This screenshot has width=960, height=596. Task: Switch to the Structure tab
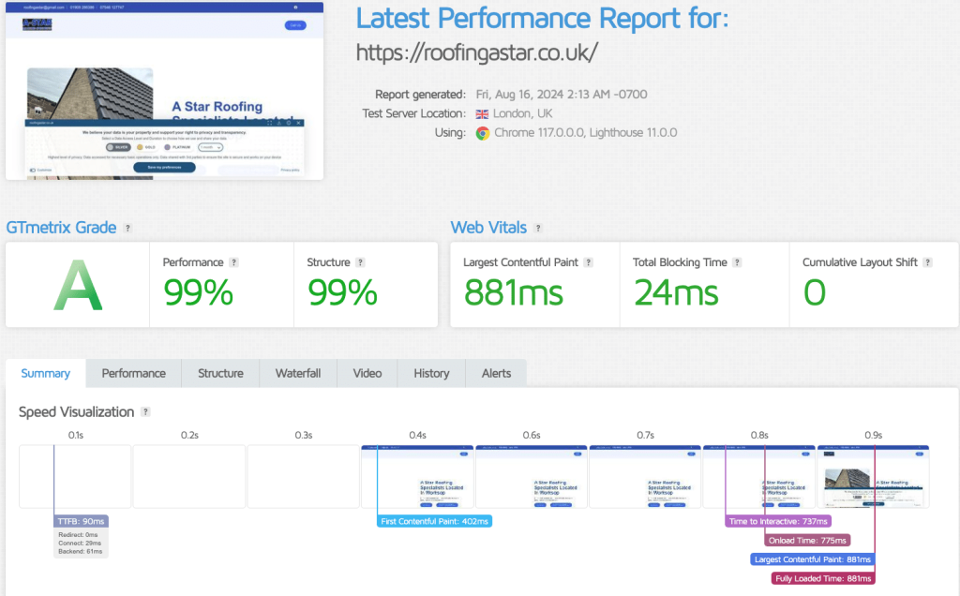point(220,373)
